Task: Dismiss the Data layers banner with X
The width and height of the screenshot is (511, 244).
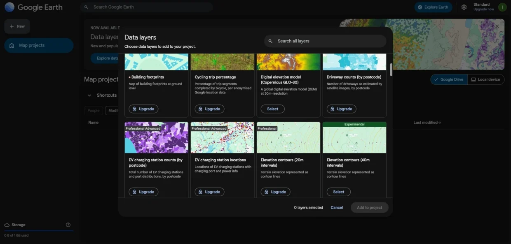Action: 497,26
